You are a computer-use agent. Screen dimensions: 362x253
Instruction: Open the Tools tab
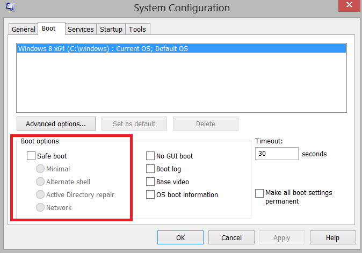tap(137, 30)
